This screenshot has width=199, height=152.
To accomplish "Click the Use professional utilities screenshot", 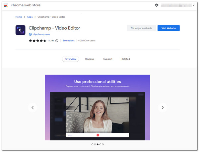I will coord(98,107).
